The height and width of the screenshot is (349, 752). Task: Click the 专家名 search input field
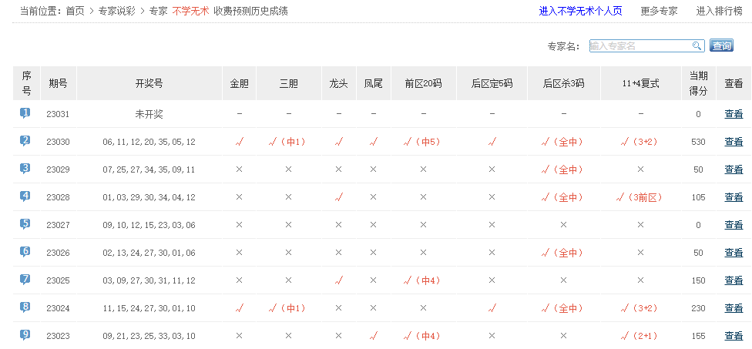[640, 45]
